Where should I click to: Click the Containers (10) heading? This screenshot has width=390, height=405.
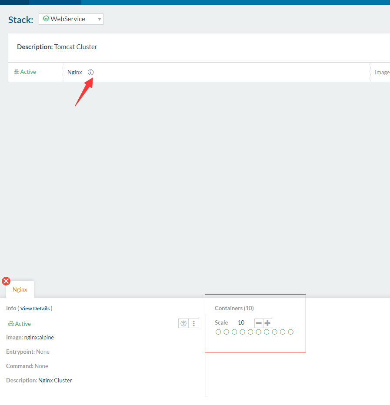pos(234,308)
